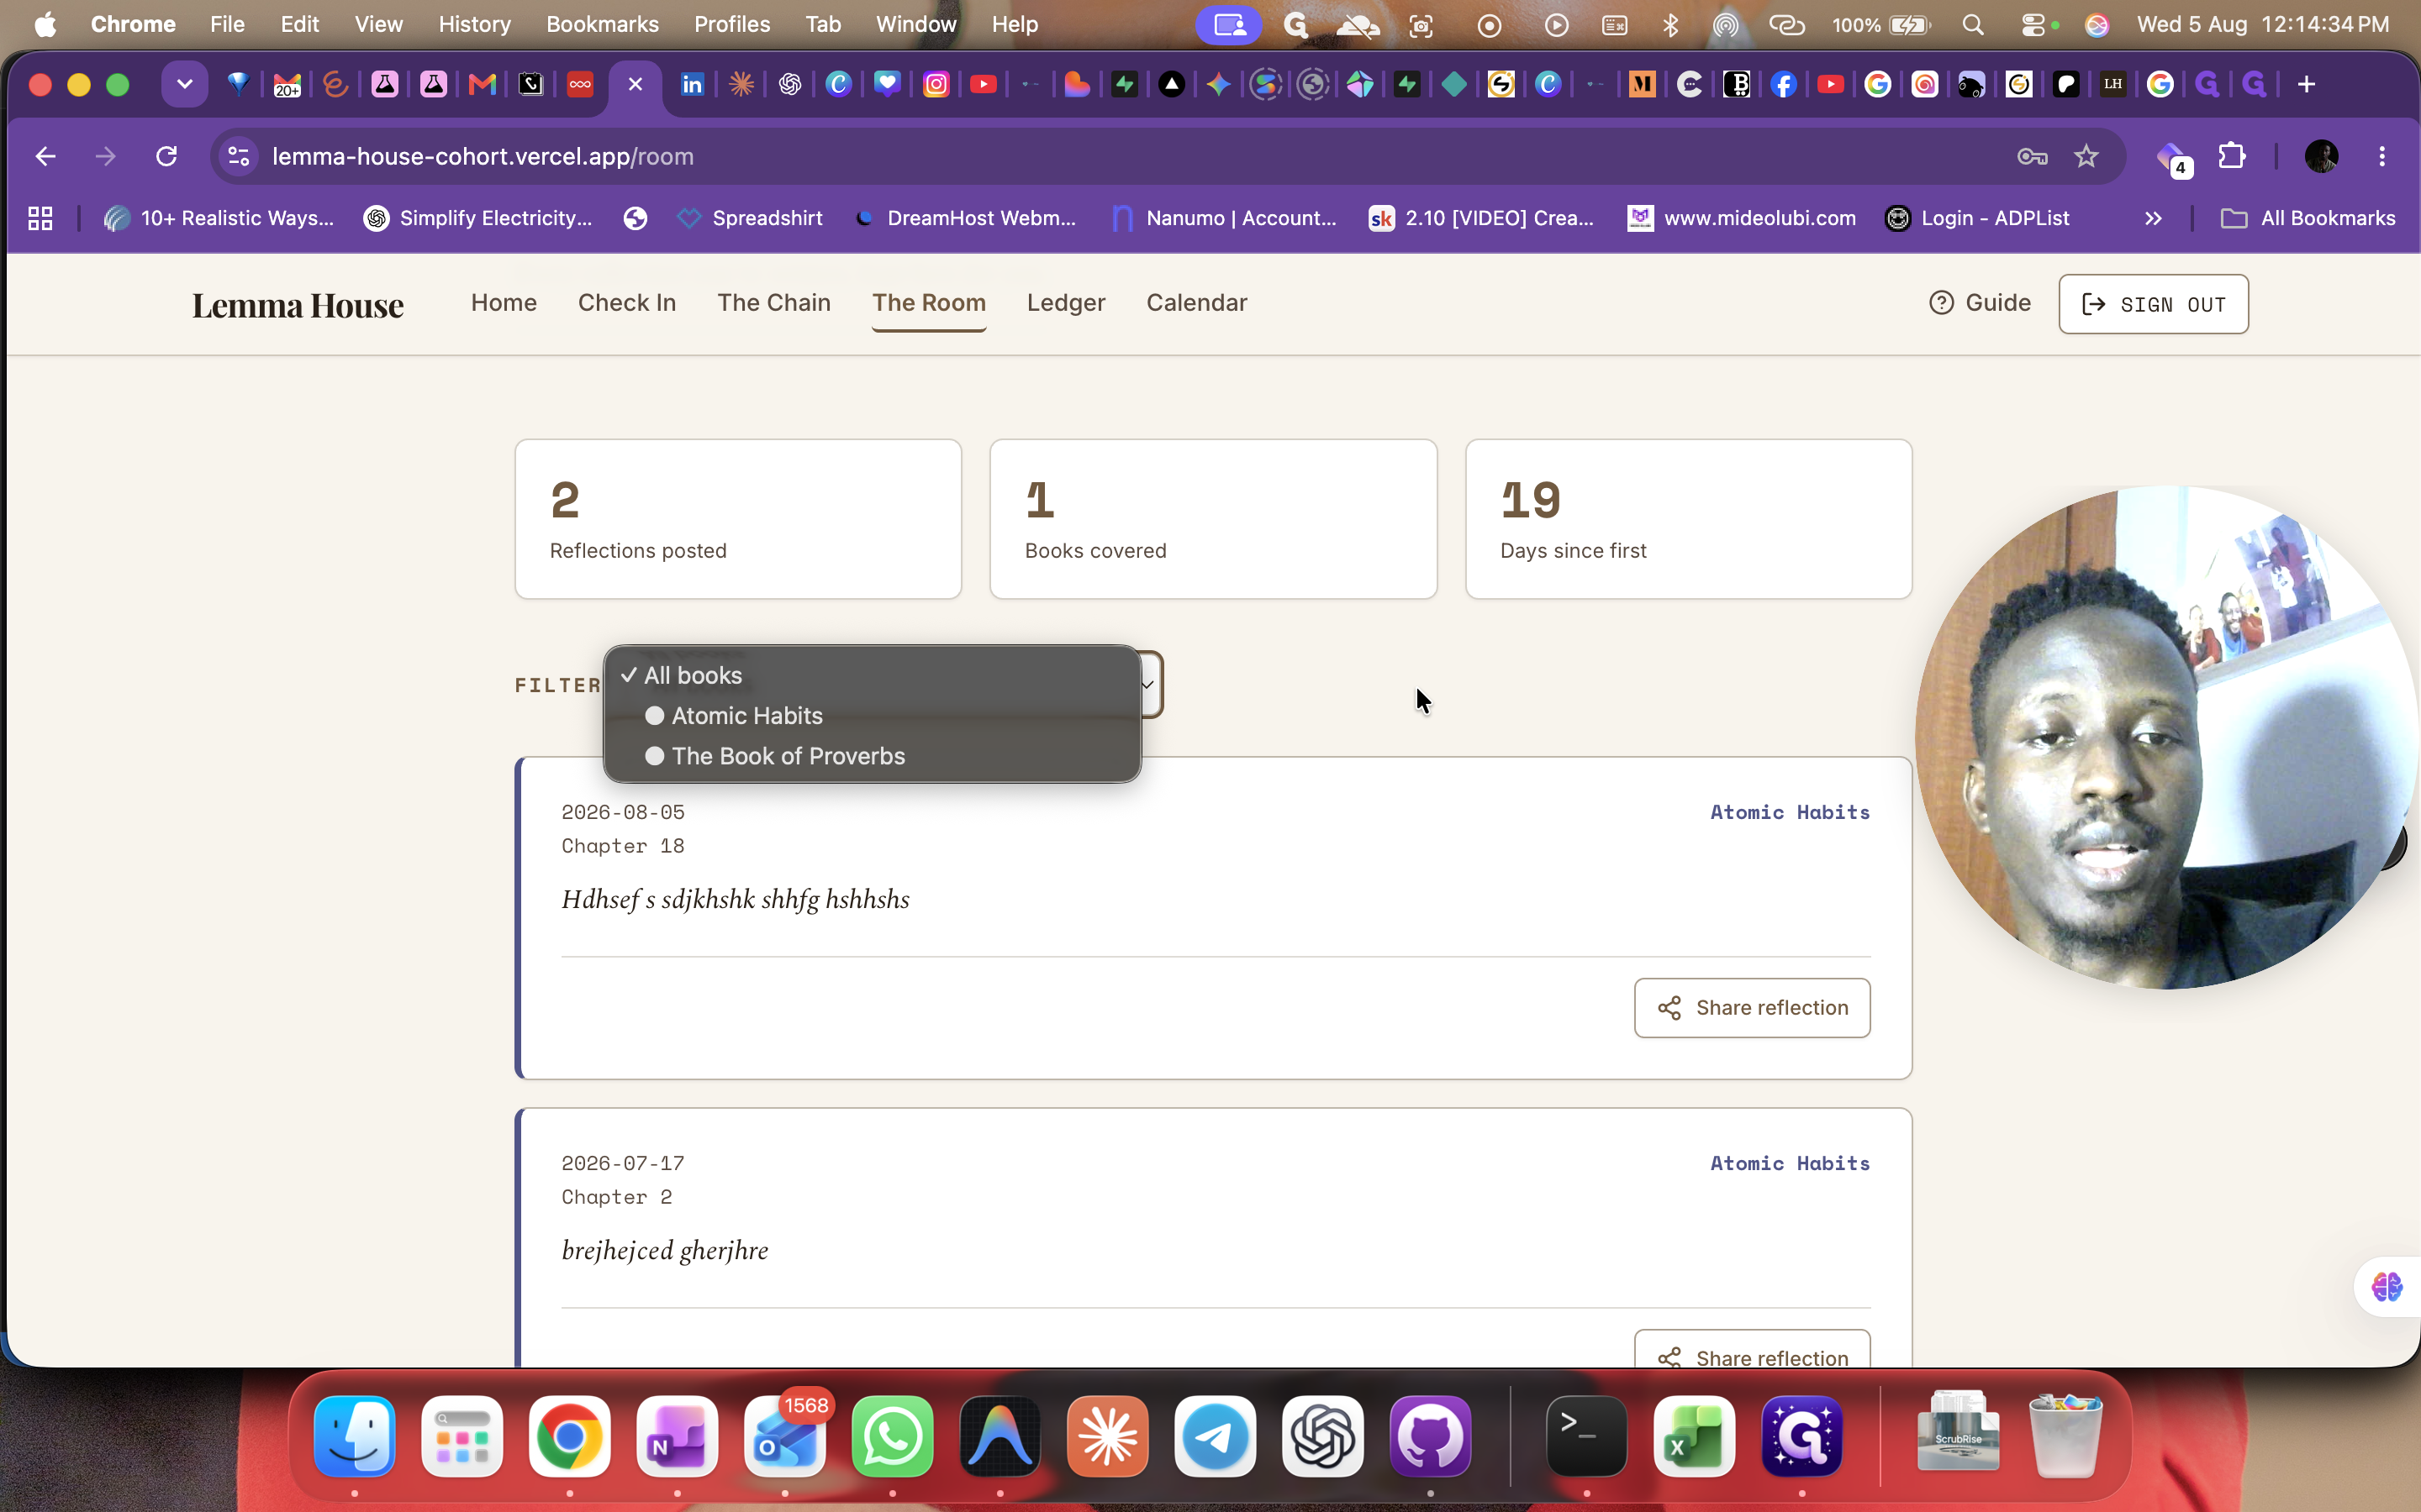Click the date 2026-08-05
Image resolution: width=2421 pixels, height=1512 pixels.
coord(623,812)
